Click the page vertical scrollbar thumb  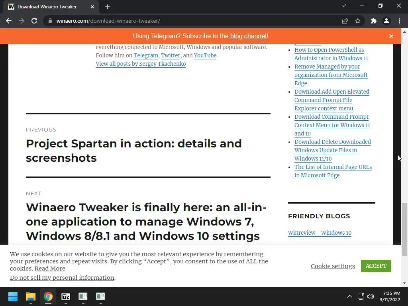(404, 229)
